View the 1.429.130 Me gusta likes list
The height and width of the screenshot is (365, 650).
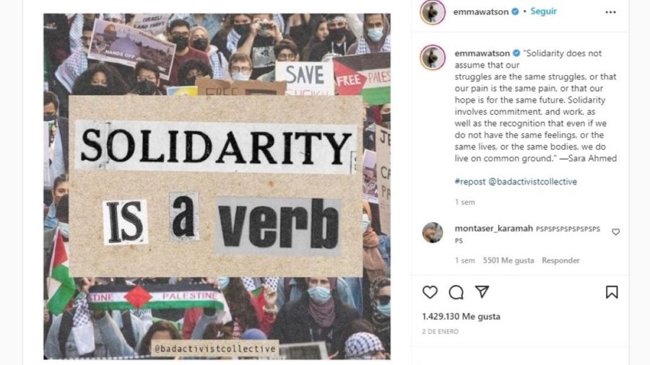click(461, 316)
